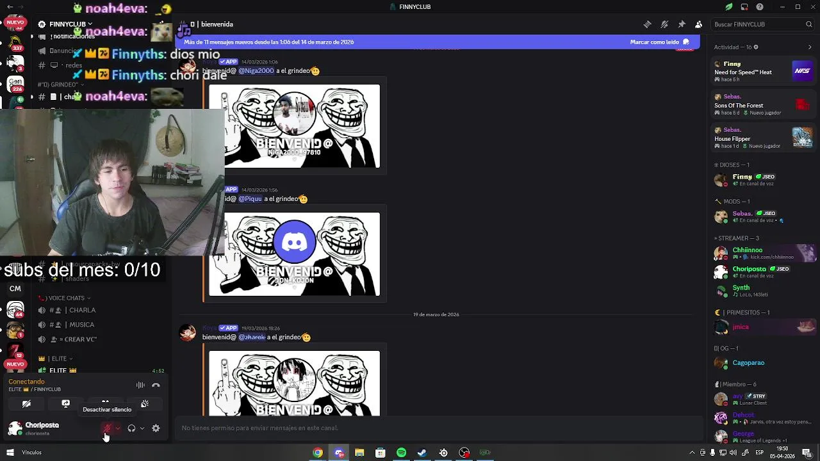Show hidden system tray icons

click(692, 453)
